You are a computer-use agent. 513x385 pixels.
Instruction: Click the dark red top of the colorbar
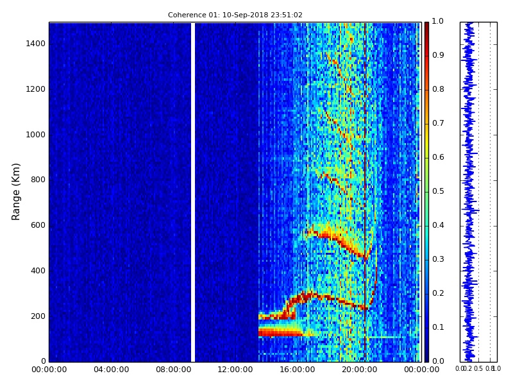click(426, 28)
